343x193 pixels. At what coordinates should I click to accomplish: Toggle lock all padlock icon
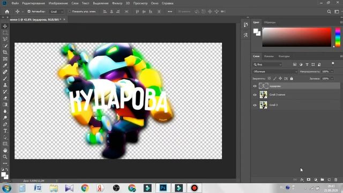(x=292, y=79)
